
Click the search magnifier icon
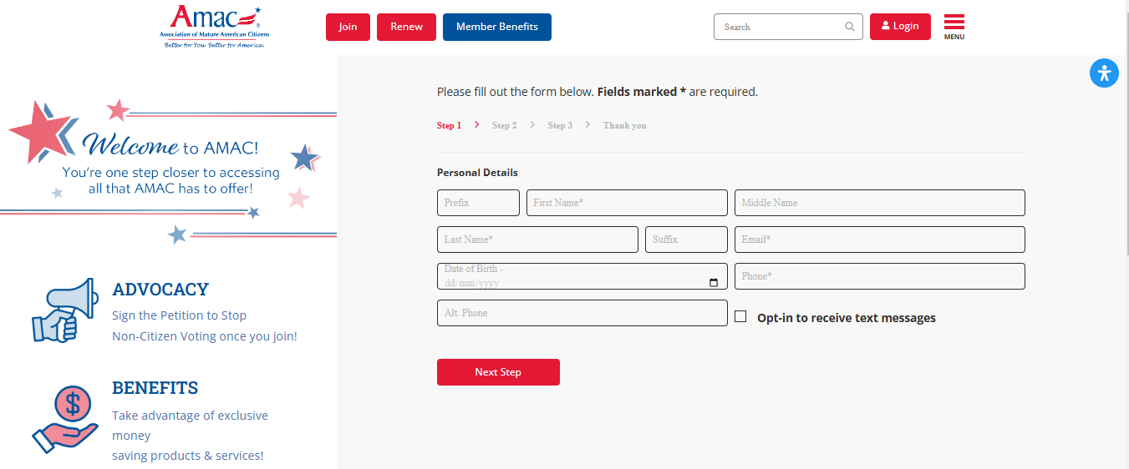(850, 27)
